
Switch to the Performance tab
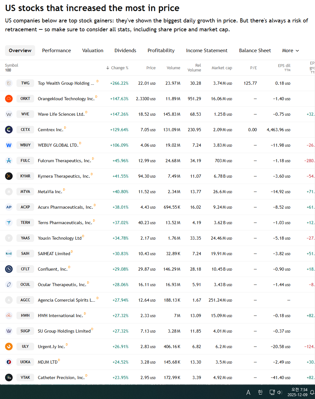tap(57, 51)
